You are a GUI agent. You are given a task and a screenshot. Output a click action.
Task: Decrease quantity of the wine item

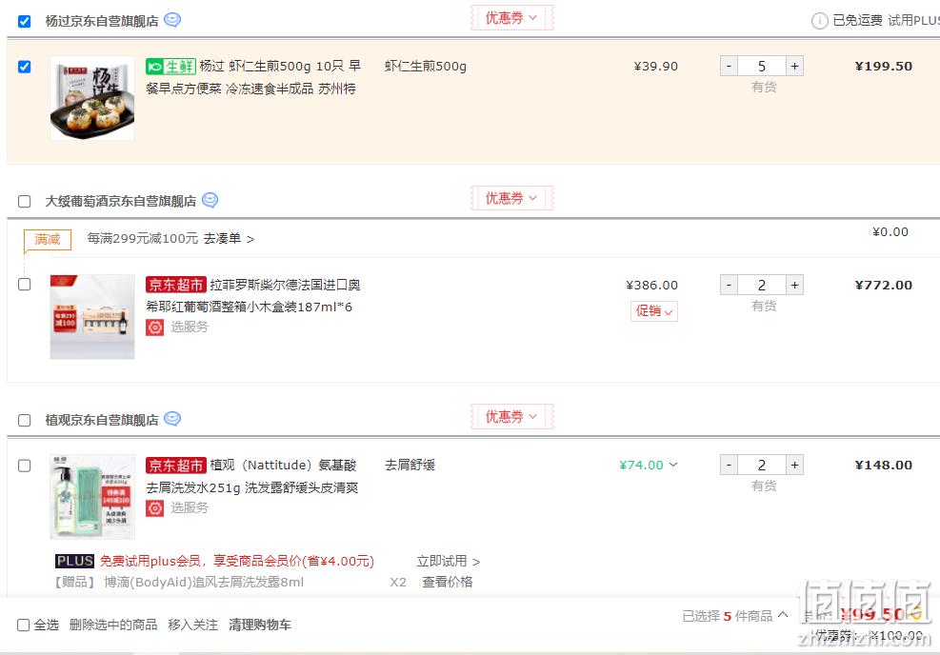coord(729,285)
